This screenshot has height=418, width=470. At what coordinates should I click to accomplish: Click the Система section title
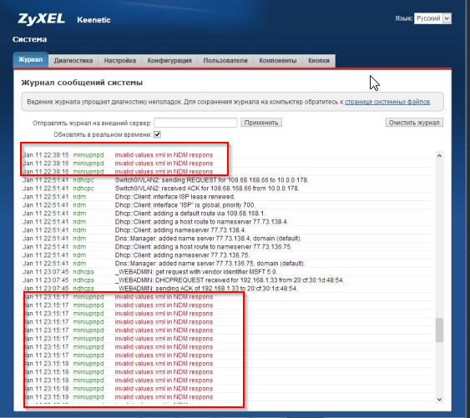(30, 39)
